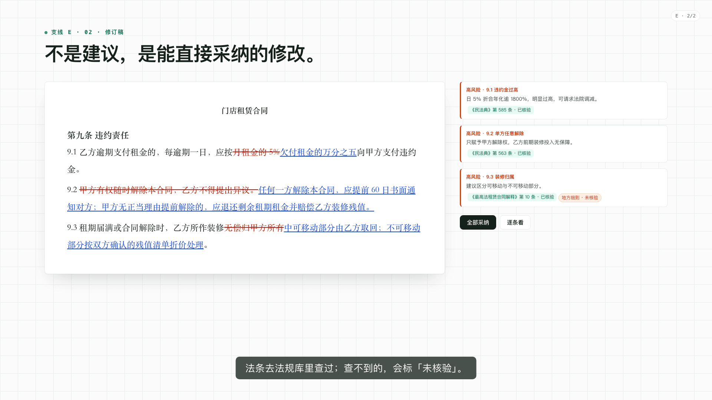The image size is (712, 400).
Task: Click the heading 第九条 违约责任
Action: (98, 135)
